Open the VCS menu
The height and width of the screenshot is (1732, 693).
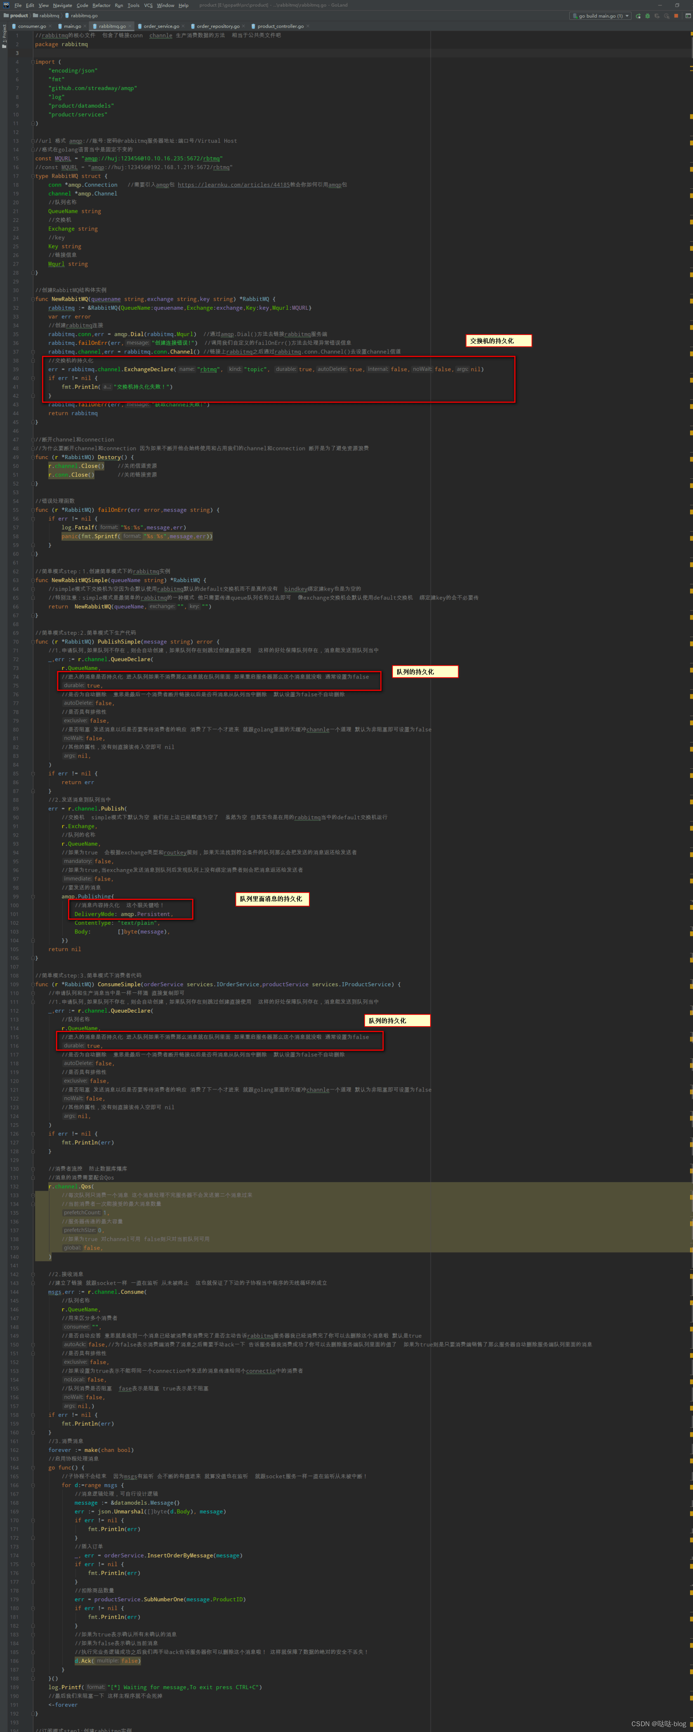pos(148,5)
